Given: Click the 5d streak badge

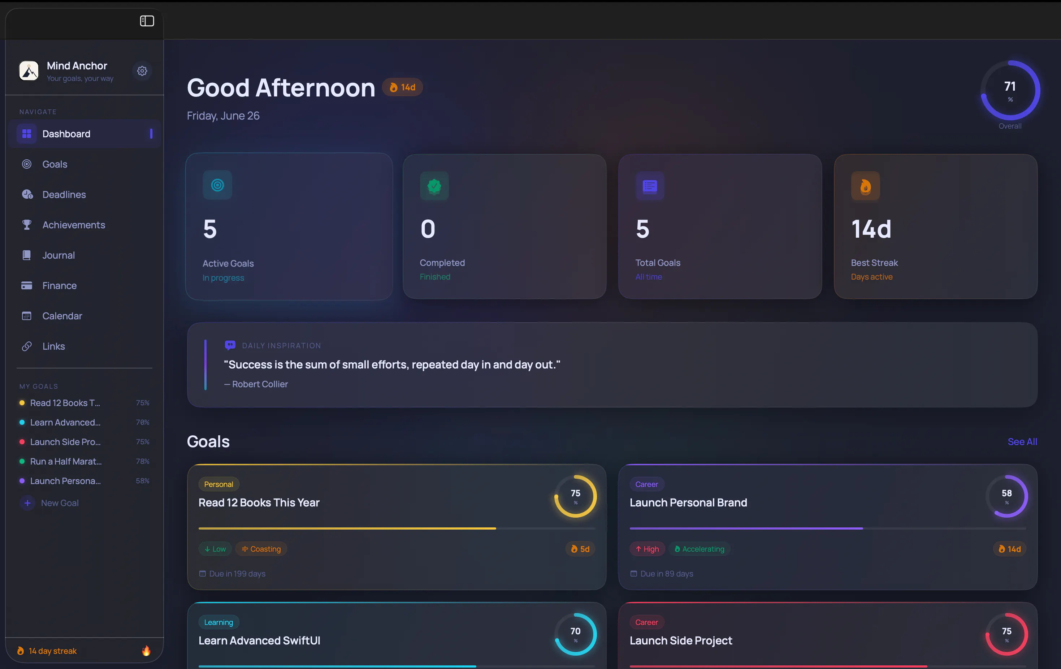Looking at the screenshot, I should pos(580,549).
